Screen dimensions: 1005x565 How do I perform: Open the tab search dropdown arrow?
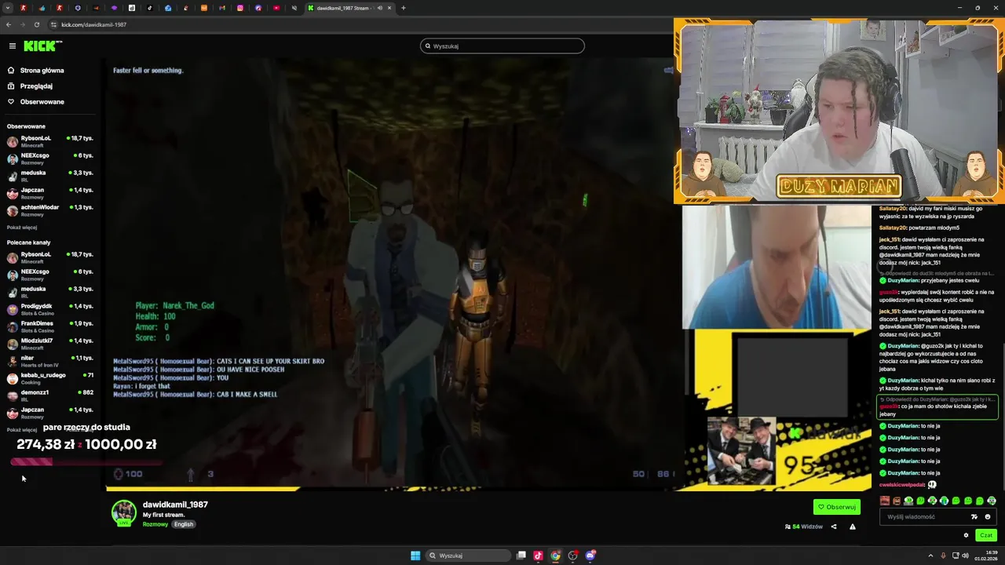click(6, 8)
